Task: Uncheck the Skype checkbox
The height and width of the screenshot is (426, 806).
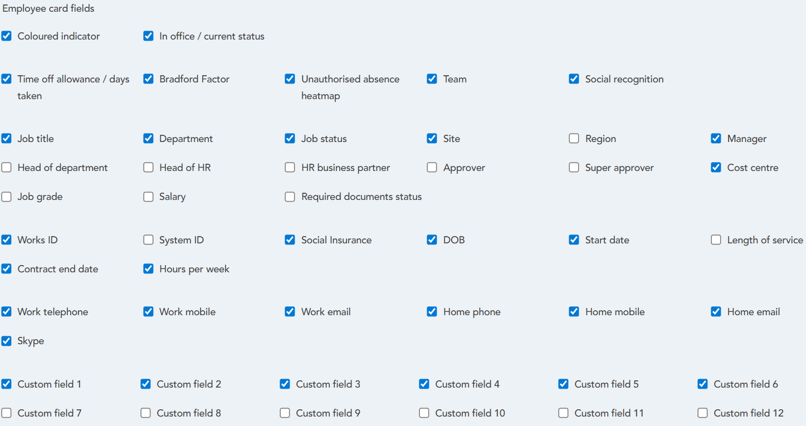Action: 6,341
